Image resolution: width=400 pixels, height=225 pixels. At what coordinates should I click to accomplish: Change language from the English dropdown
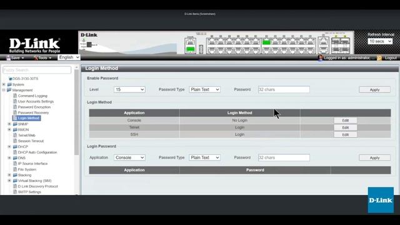pos(69,57)
